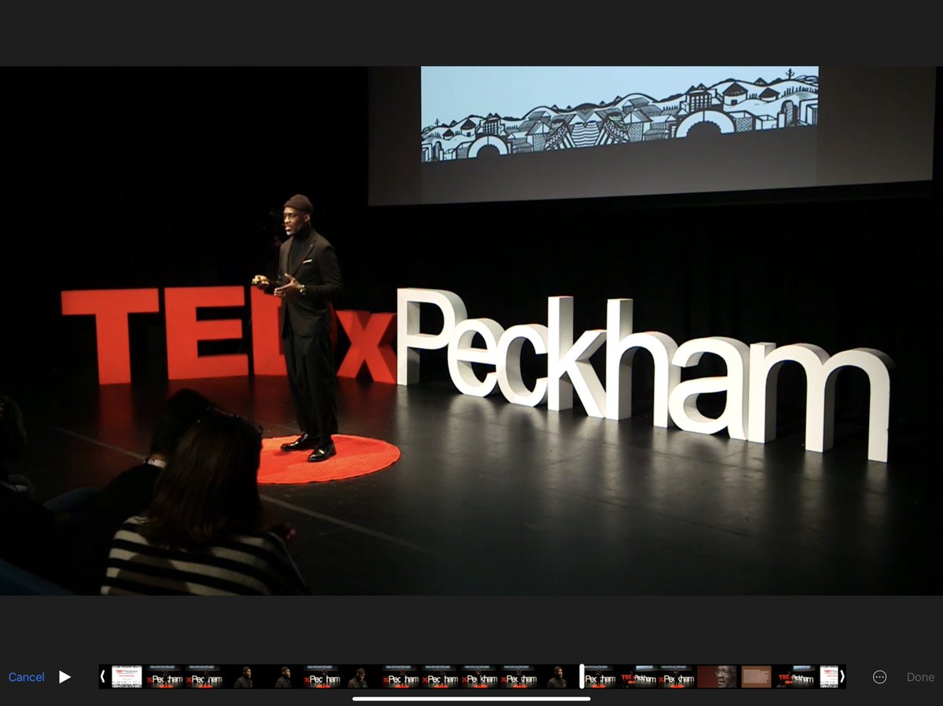Jump to the first white title-card thumbnail

click(127, 677)
